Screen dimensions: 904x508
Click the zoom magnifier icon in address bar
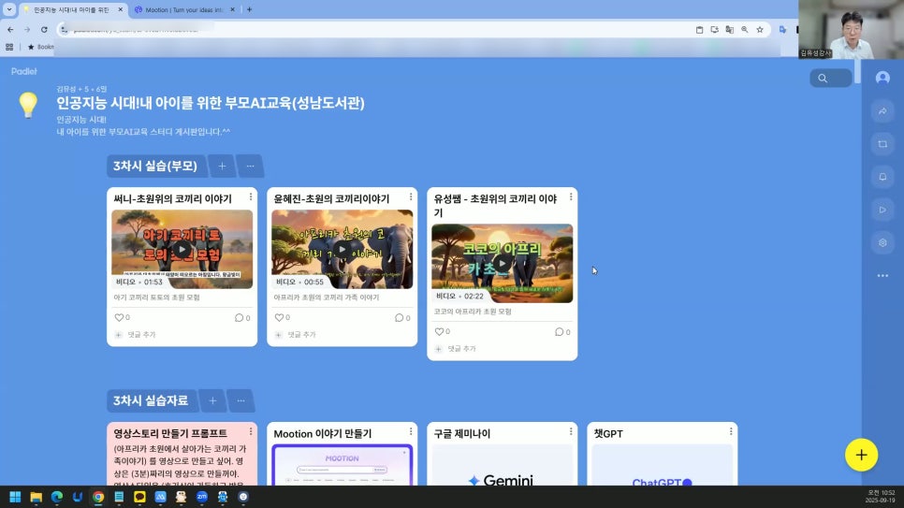pos(744,29)
